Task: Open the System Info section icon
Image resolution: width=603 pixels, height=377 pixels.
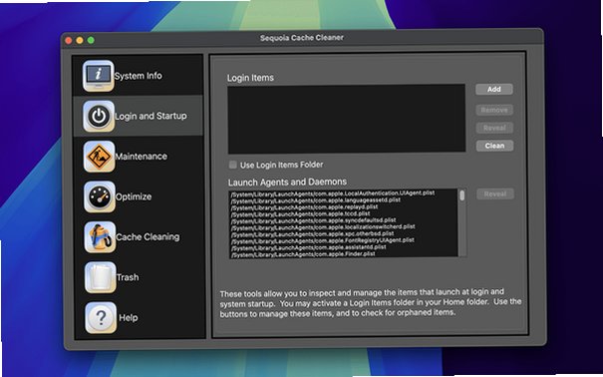Action: pyautogui.click(x=99, y=76)
